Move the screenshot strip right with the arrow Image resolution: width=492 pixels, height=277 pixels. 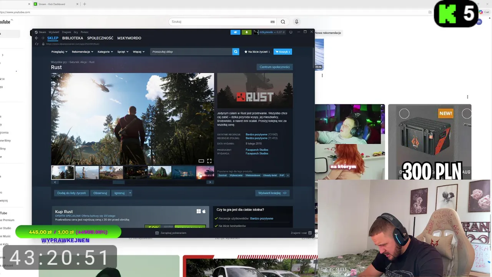tap(210, 182)
